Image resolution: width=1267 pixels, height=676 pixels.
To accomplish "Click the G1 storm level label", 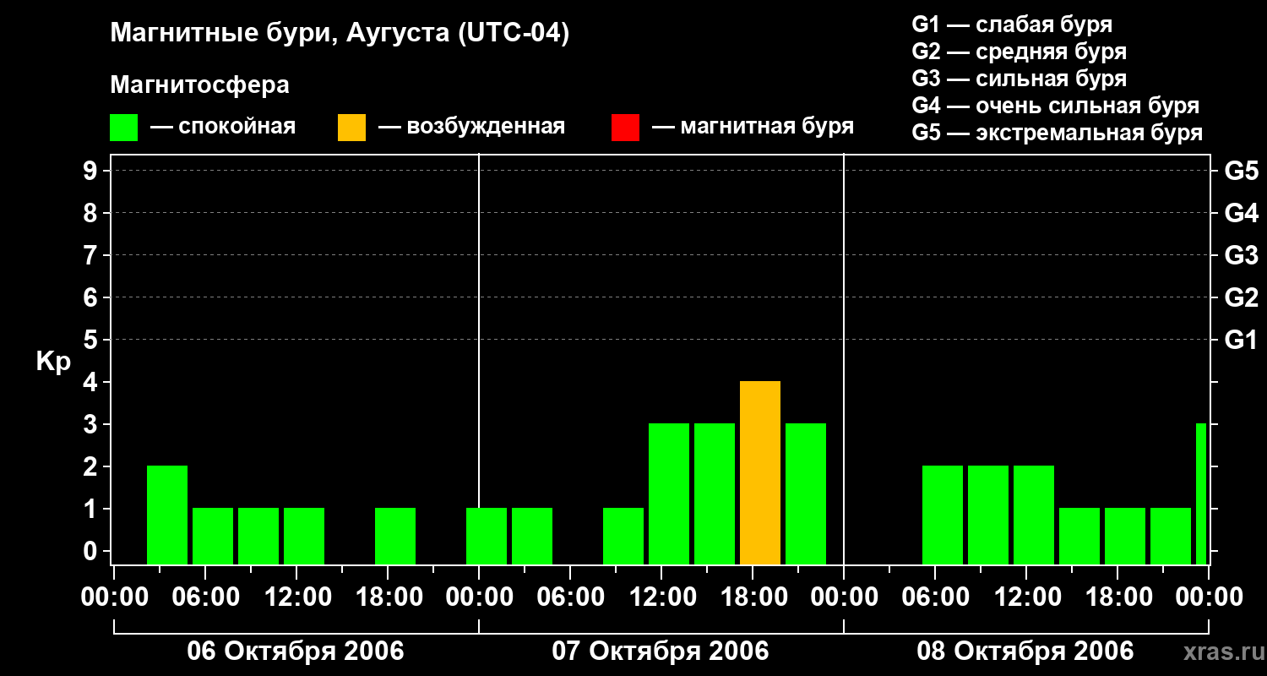I will (x=1241, y=340).
